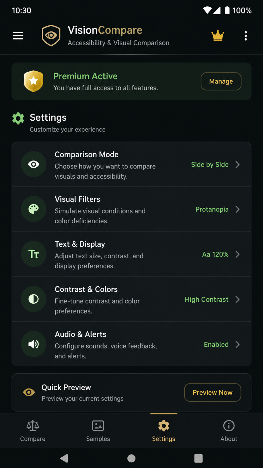
Task: Change the Protanopia filter value
Action: tap(212, 209)
